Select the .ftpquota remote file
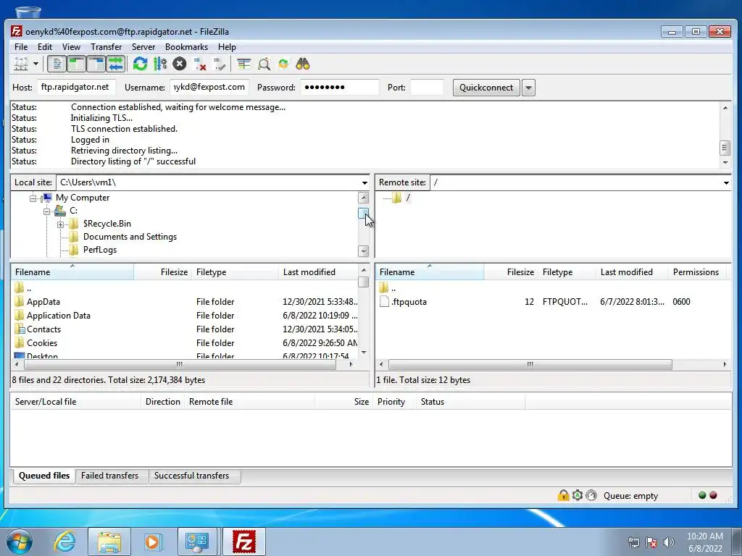Viewport: 742px width, 556px height. 409,302
